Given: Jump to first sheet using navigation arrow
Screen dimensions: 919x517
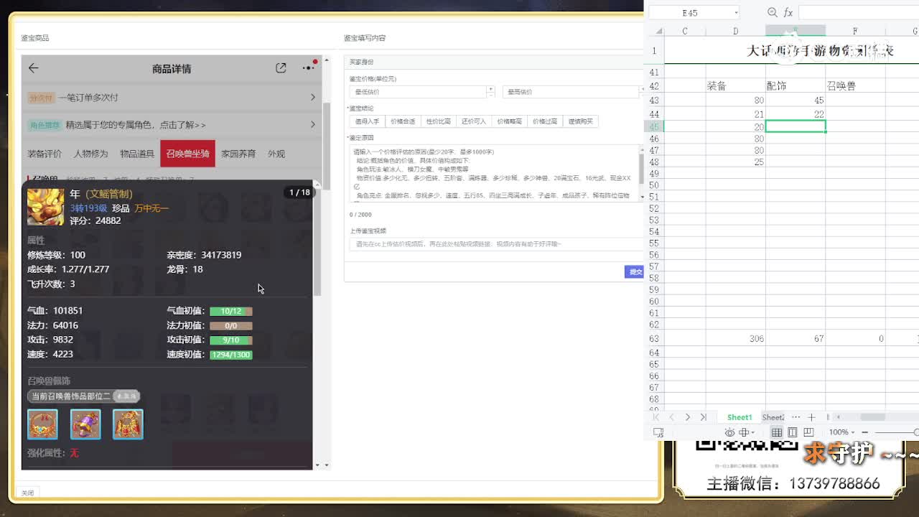Looking at the screenshot, I should 656,417.
